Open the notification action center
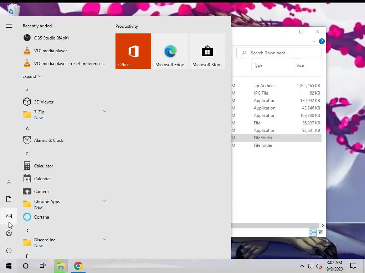This screenshot has height=273, width=365. tap(353, 266)
